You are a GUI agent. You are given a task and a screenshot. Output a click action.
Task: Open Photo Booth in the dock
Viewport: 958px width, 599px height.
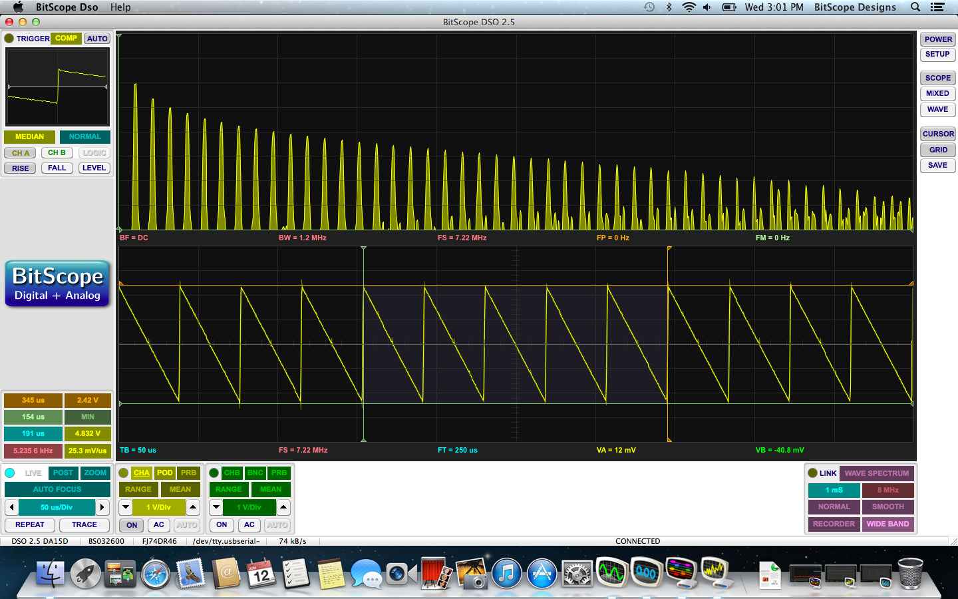436,573
